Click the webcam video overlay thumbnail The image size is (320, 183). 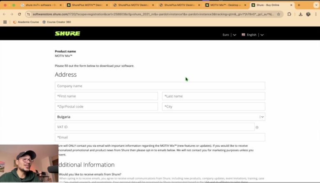click(x=29, y=163)
